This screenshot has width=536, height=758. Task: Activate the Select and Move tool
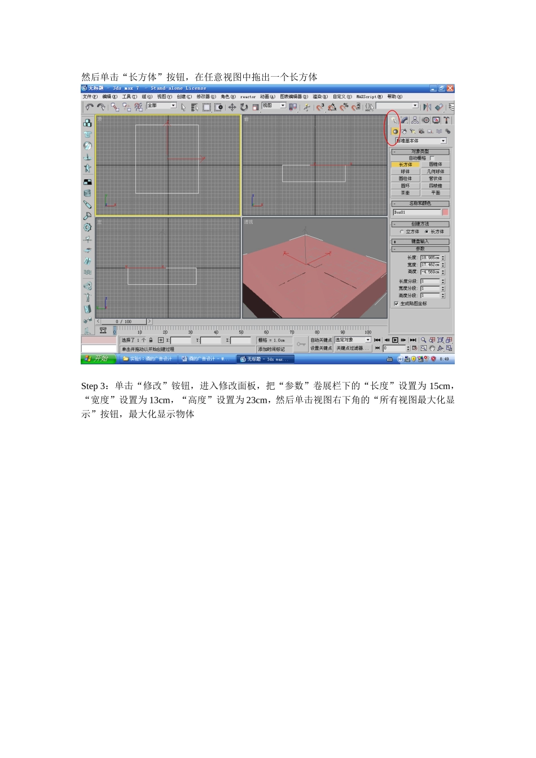coord(232,108)
